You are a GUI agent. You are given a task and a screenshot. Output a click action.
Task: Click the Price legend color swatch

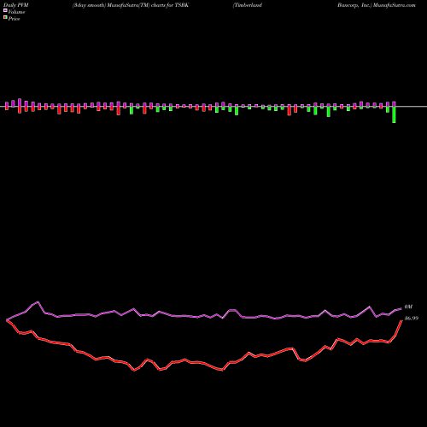pyautogui.click(x=5, y=18)
